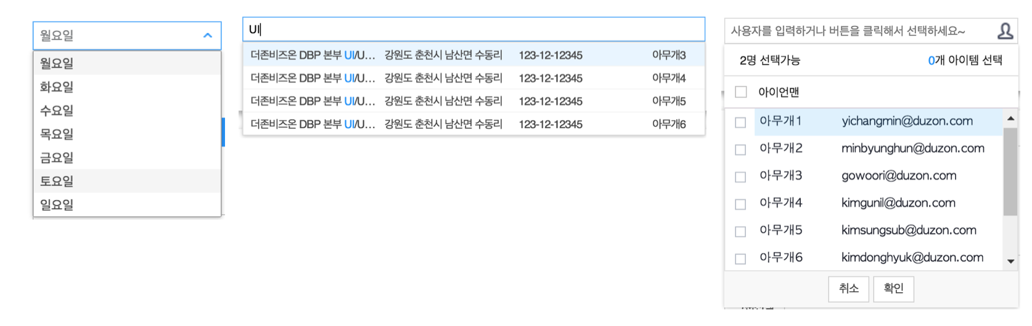Click the 취소 button
Image resolution: width=1032 pixels, height=326 pixels.
point(849,288)
